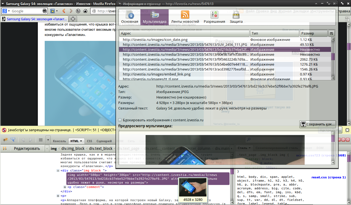Open the Разрешения permissions section
Image resolution: width=351 pixels, height=205 pixels.
pos(214,17)
